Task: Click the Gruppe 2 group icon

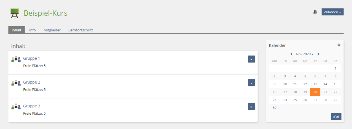Action: pyautogui.click(x=16, y=83)
